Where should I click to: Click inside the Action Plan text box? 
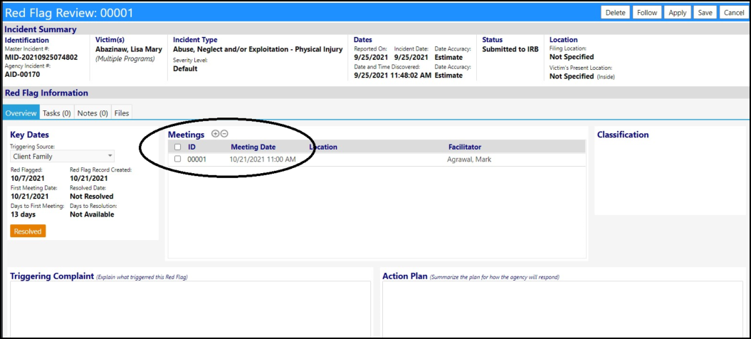563,309
